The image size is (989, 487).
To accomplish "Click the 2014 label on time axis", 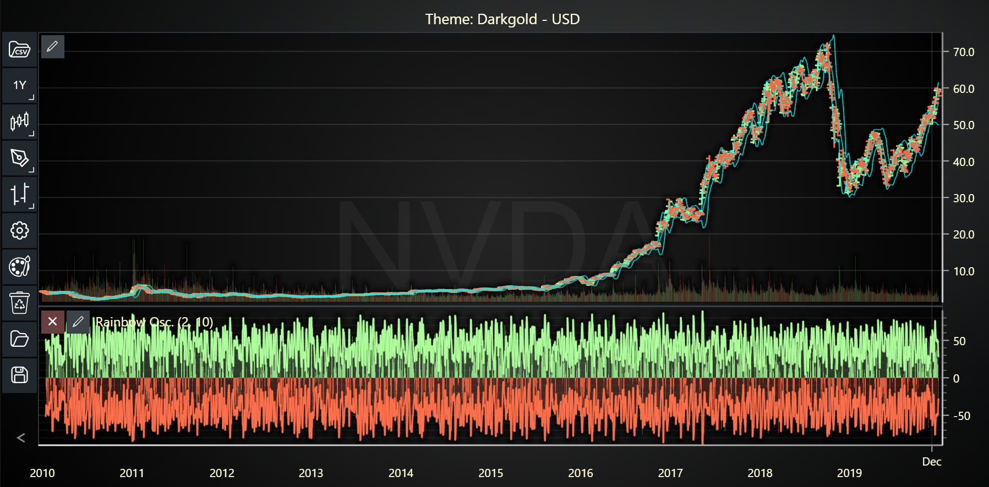I will (x=401, y=473).
